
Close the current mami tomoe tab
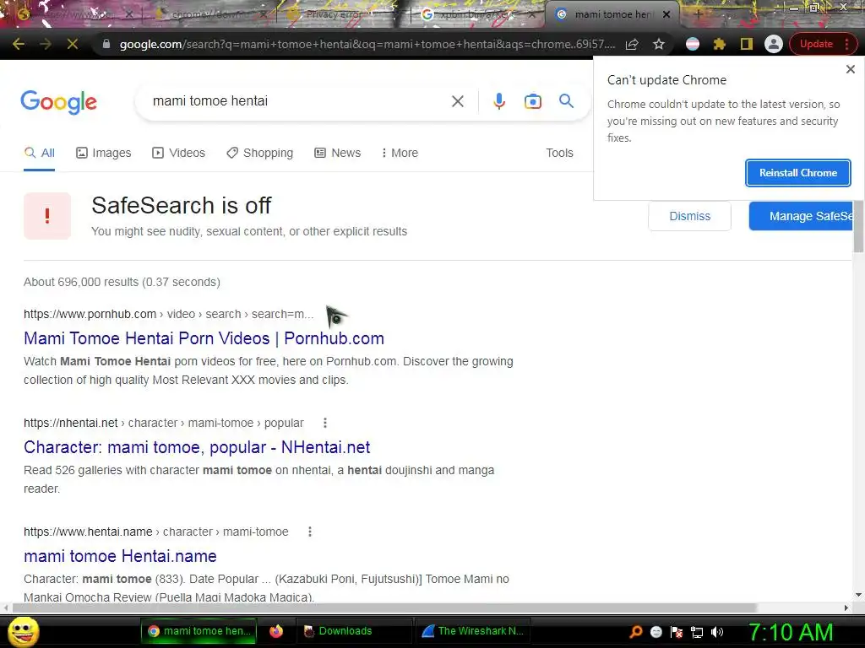(666, 15)
